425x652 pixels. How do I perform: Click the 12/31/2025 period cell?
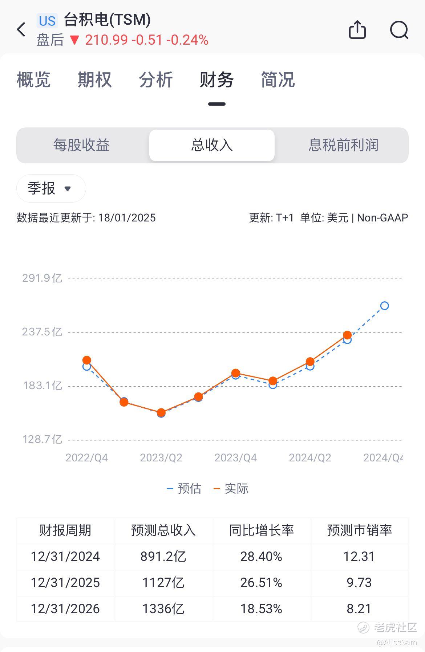click(65, 583)
